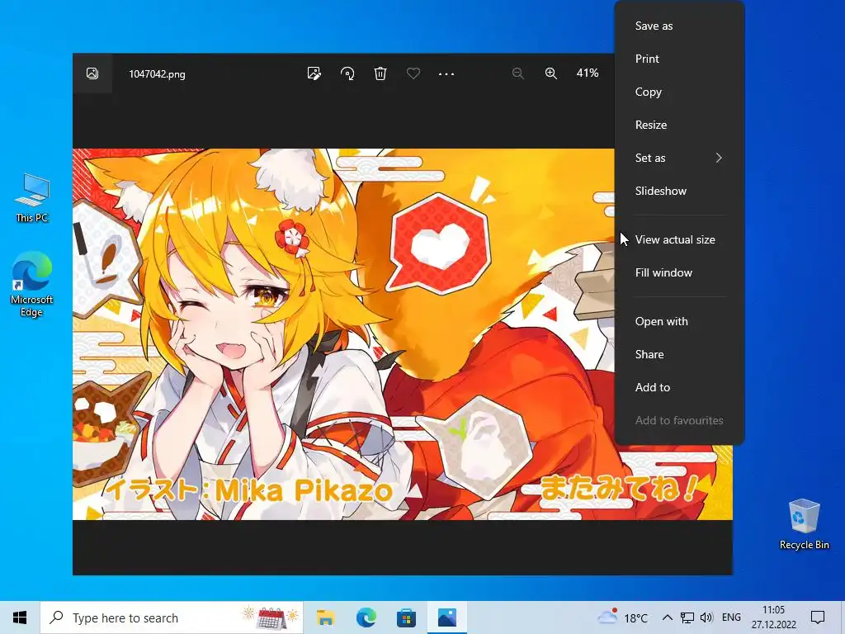Screen dimensions: 845x634
Task: Open the weather 18°C widget
Action: coord(623,617)
